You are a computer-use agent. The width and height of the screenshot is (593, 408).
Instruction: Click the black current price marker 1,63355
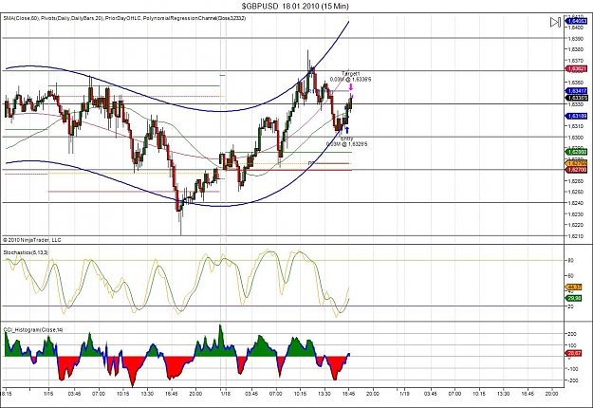coord(576,98)
